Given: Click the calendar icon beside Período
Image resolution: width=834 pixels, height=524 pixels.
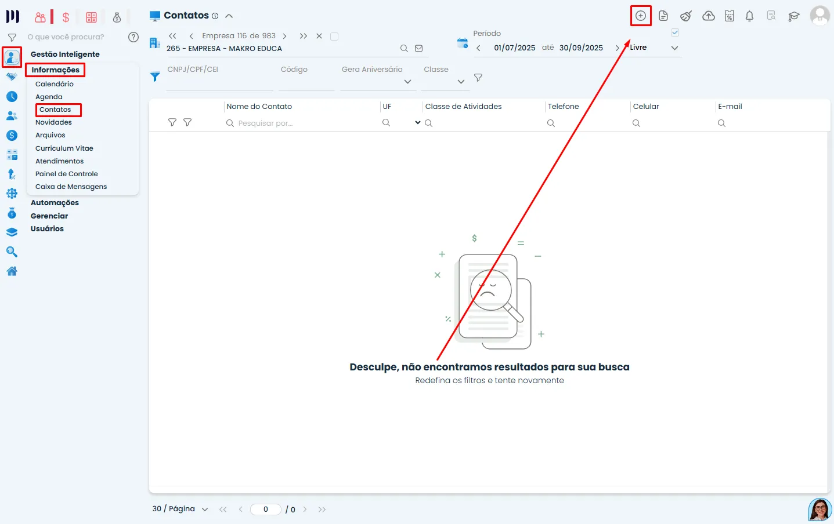Looking at the screenshot, I should [x=463, y=43].
